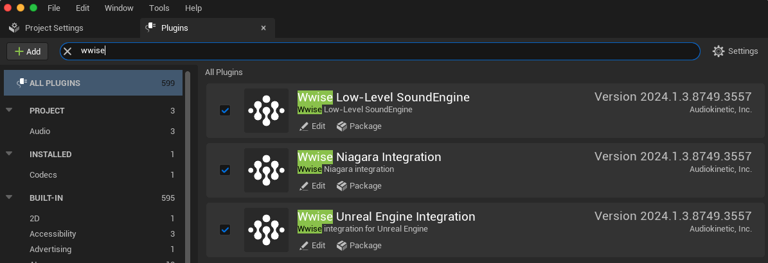Open Settings via the gear icon
The image size is (768, 263).
[x=719, y=51]
